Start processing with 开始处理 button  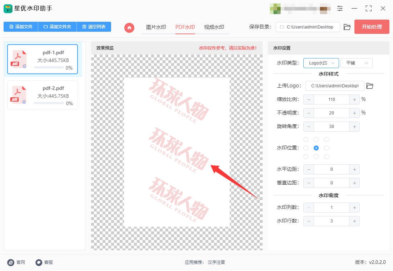(372, 27)
